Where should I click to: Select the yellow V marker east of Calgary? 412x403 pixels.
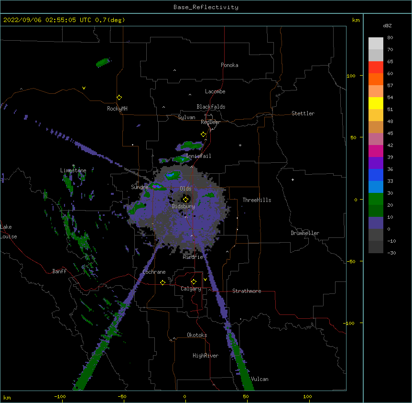(205, 280)
